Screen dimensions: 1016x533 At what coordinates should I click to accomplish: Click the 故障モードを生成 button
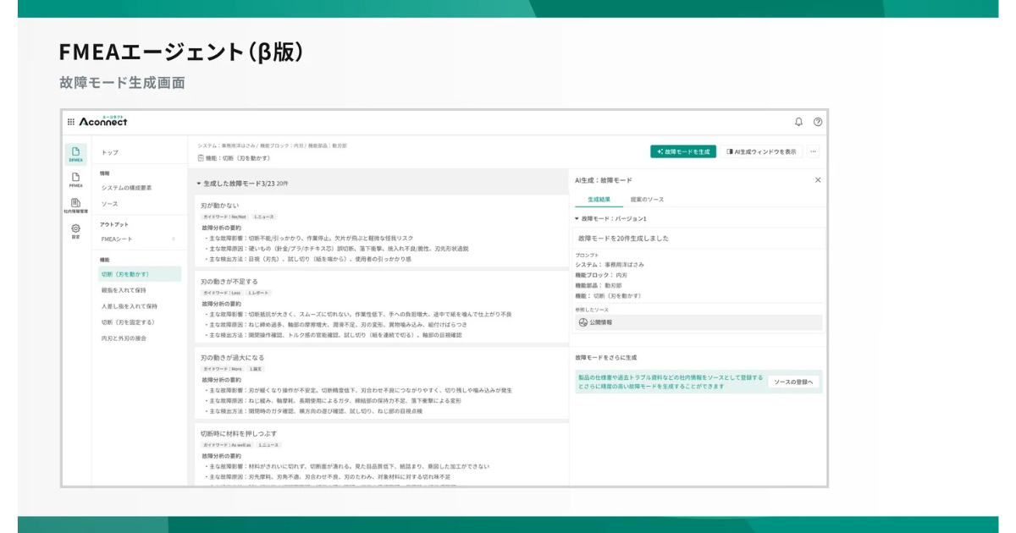point(682,151)
